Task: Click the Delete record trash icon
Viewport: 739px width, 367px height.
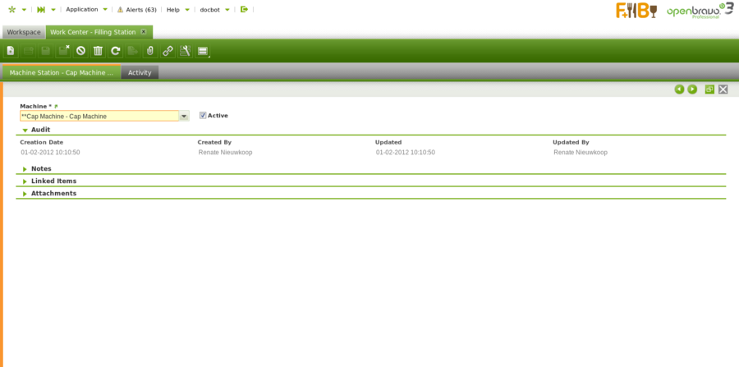Action: point(98,51)
